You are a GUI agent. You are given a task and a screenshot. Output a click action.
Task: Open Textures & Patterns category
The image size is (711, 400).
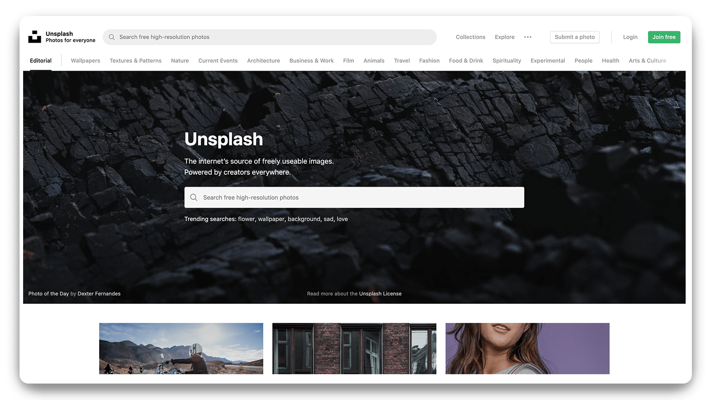[x=136, y=61]
